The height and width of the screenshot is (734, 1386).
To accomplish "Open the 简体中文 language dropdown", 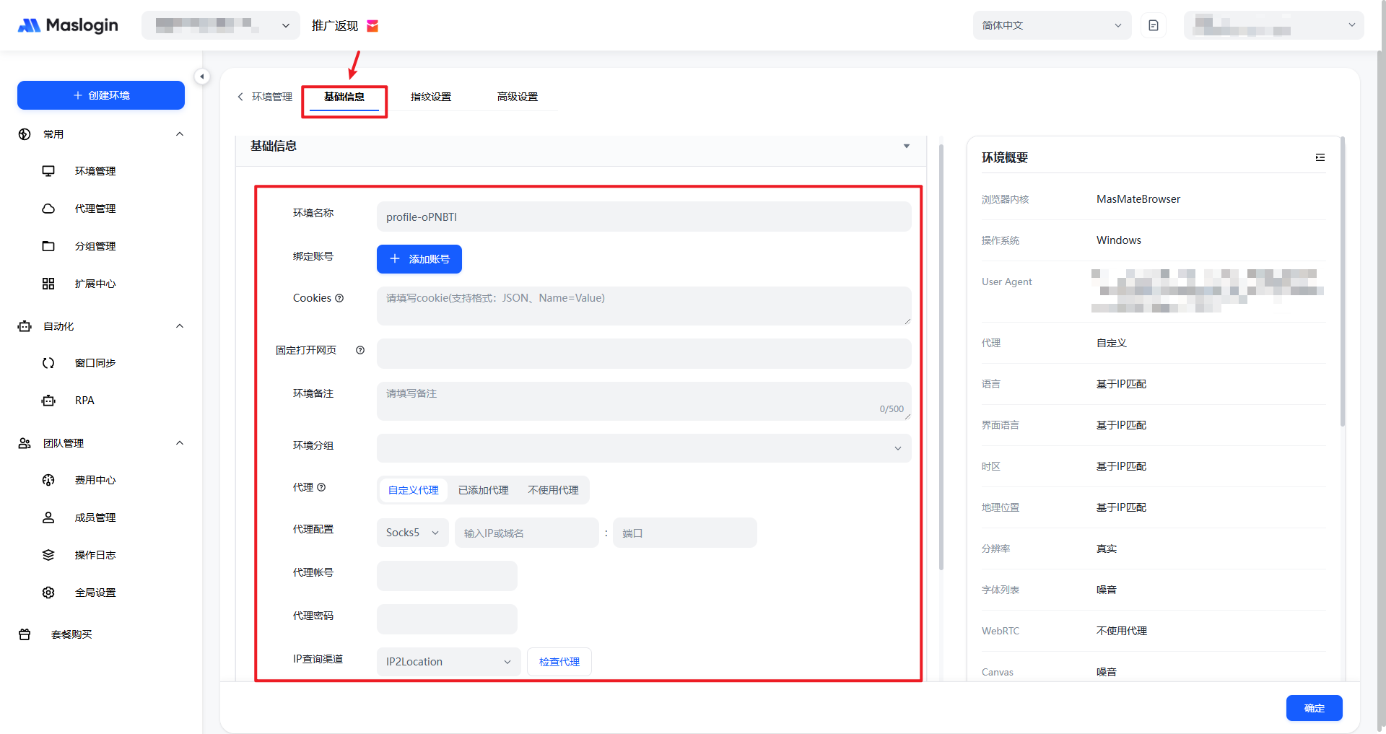I will point(1051,25).
